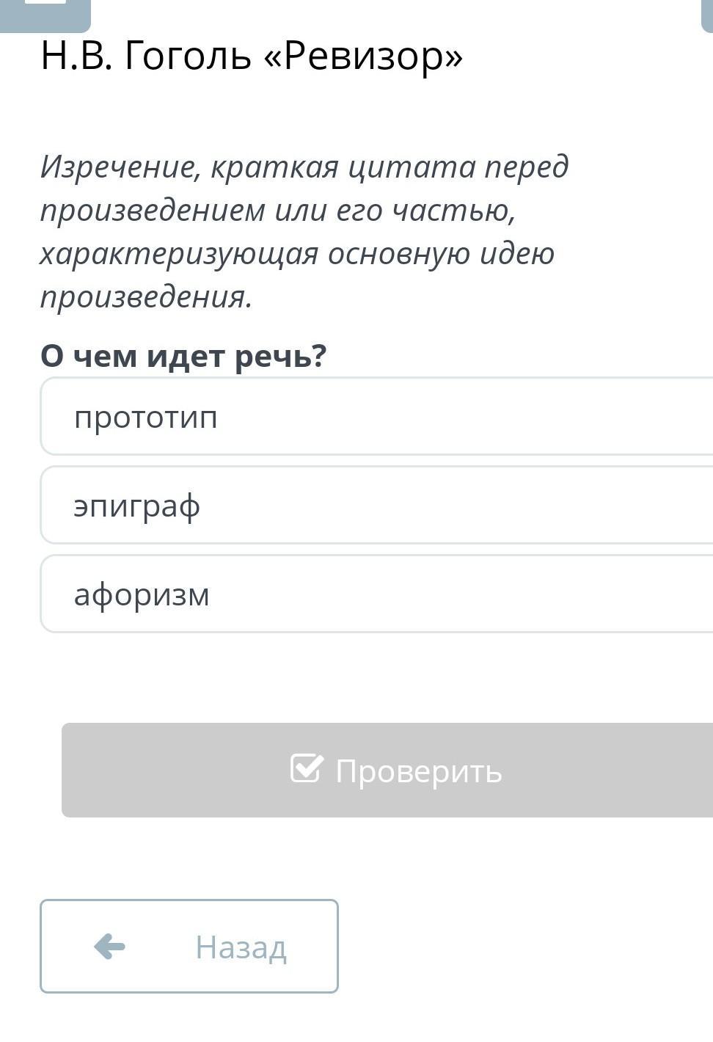Screen dimensions: 713x1042
Task: Tap the word «прототип» in first option
Action: point(146,418)
